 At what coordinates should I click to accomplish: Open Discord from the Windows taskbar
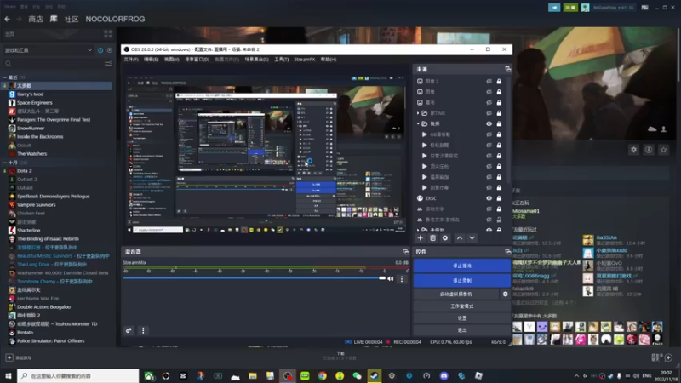pyautogui.click(x=444, y=376)
